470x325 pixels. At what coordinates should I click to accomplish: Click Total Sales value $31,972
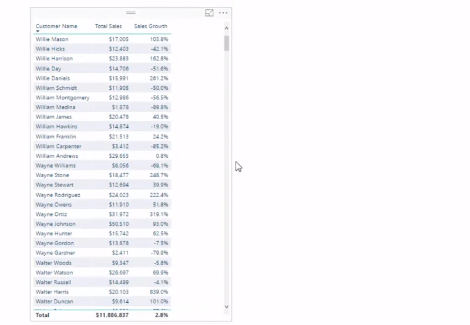pos(119,214)
